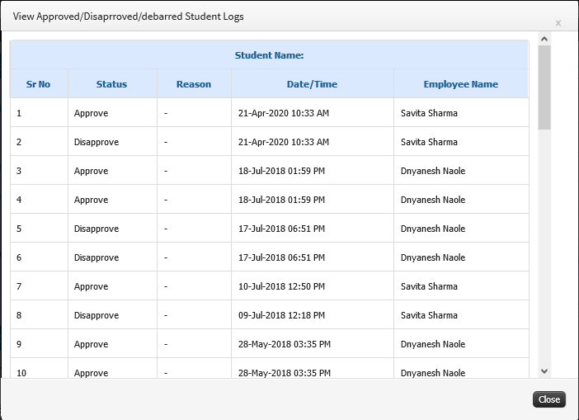579x420 pixels.
Task: Click the Date/Time column header
Action: (x=312, y=84)
